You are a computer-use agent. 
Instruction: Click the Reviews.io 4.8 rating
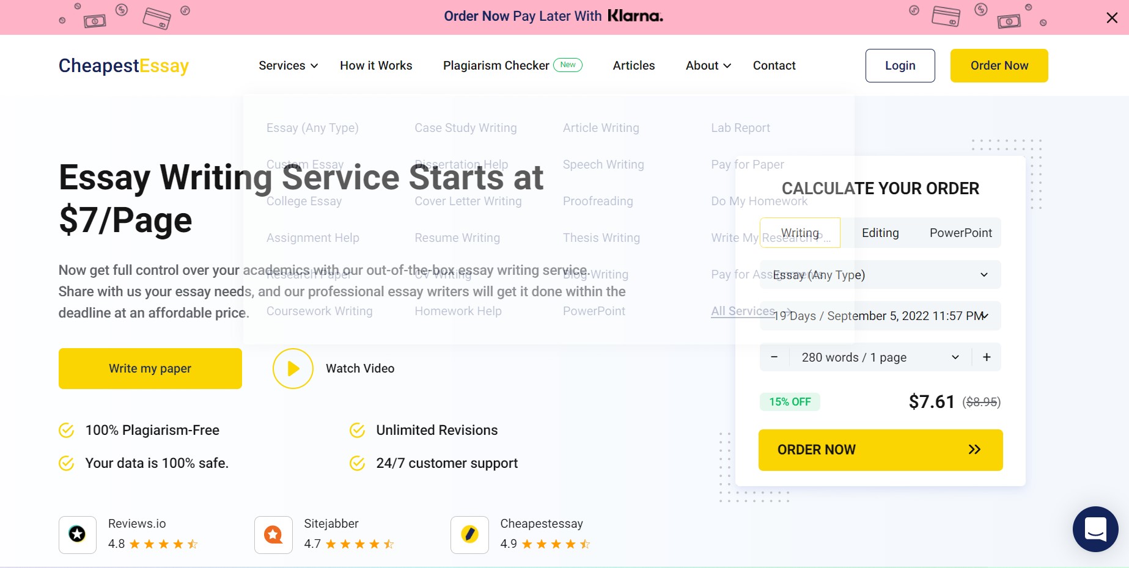[153, 544]
